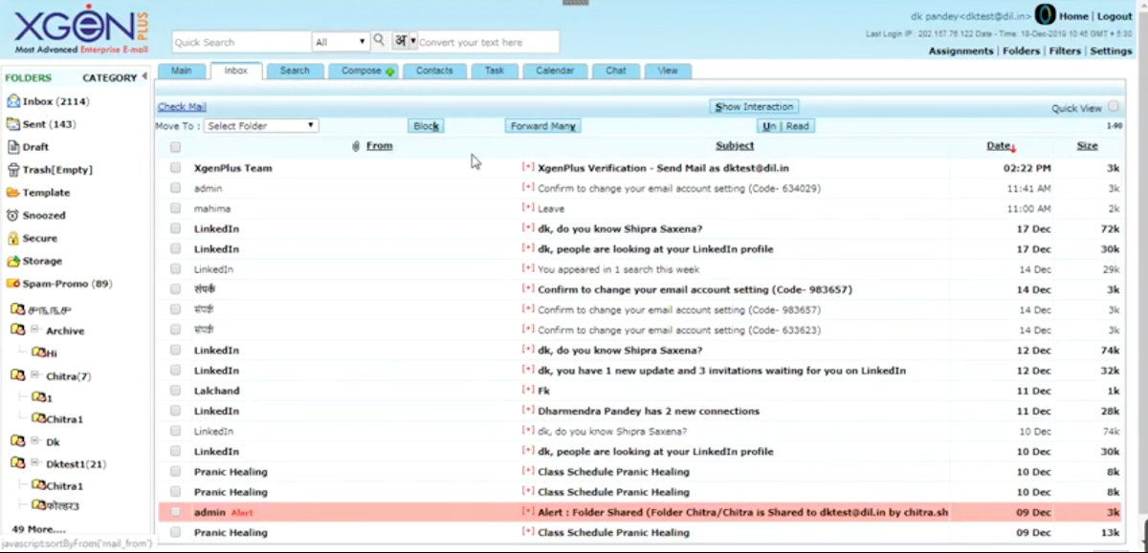1148x553 pixels.
Task: Select the Sent folder icon
Action: [11, 124]
